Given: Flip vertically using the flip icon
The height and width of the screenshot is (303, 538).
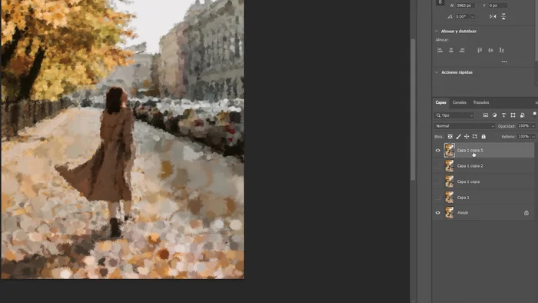Looking at the screenshot, I should click(503, 16).
